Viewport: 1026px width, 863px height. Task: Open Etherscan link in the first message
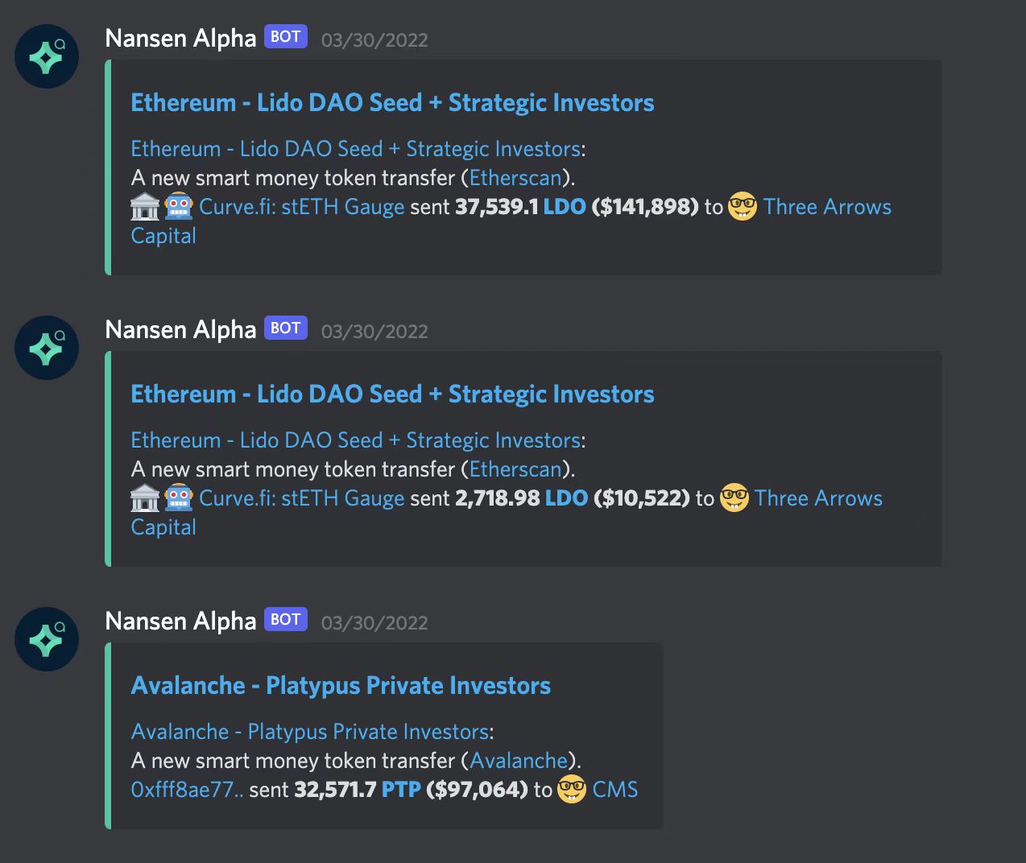(515, 178)
